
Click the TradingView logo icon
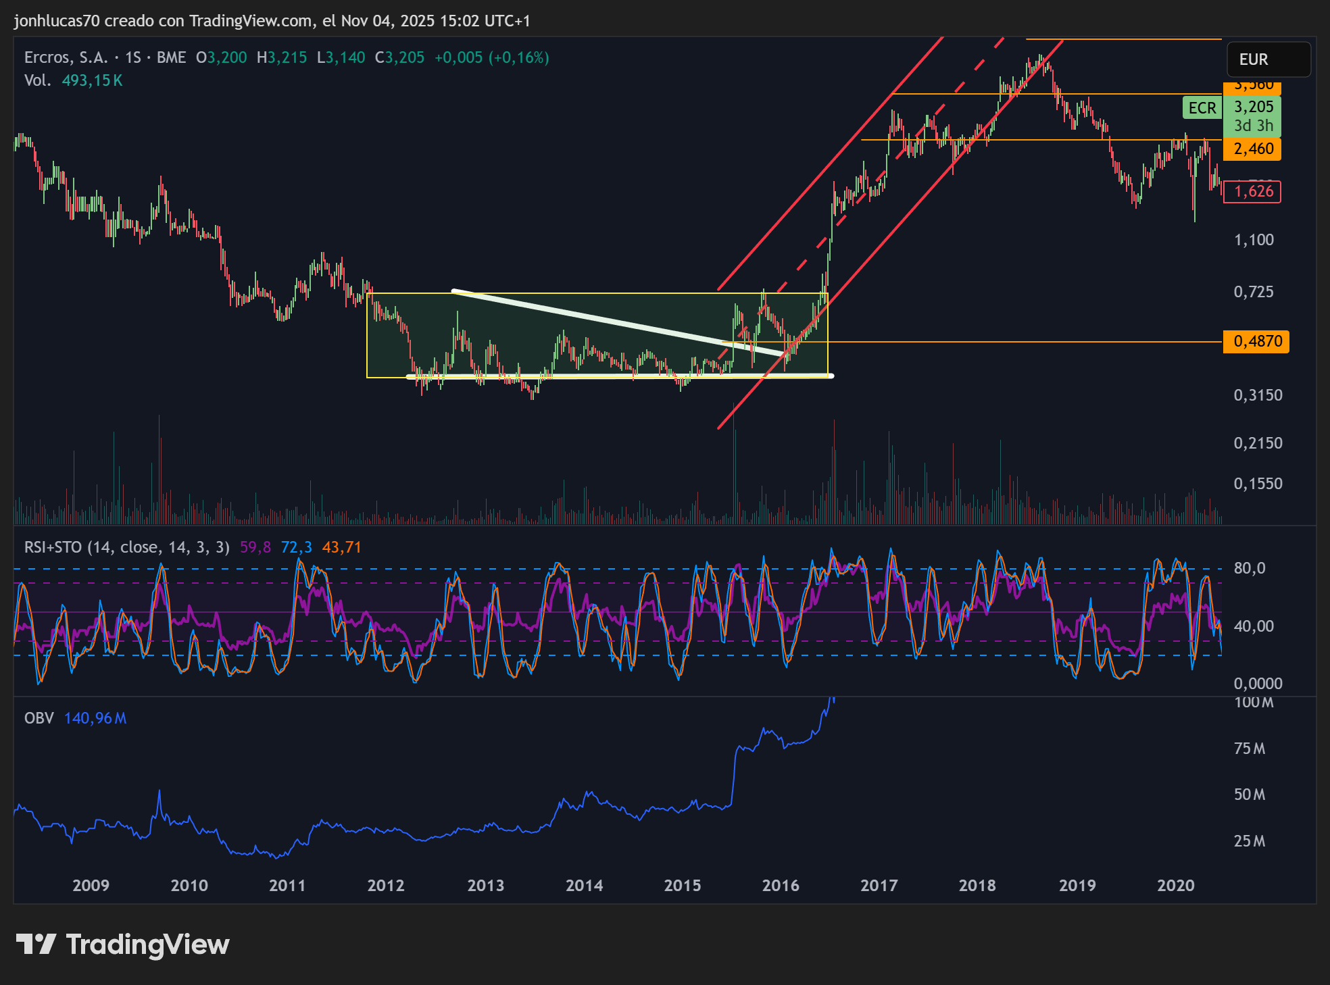[35, 944]
